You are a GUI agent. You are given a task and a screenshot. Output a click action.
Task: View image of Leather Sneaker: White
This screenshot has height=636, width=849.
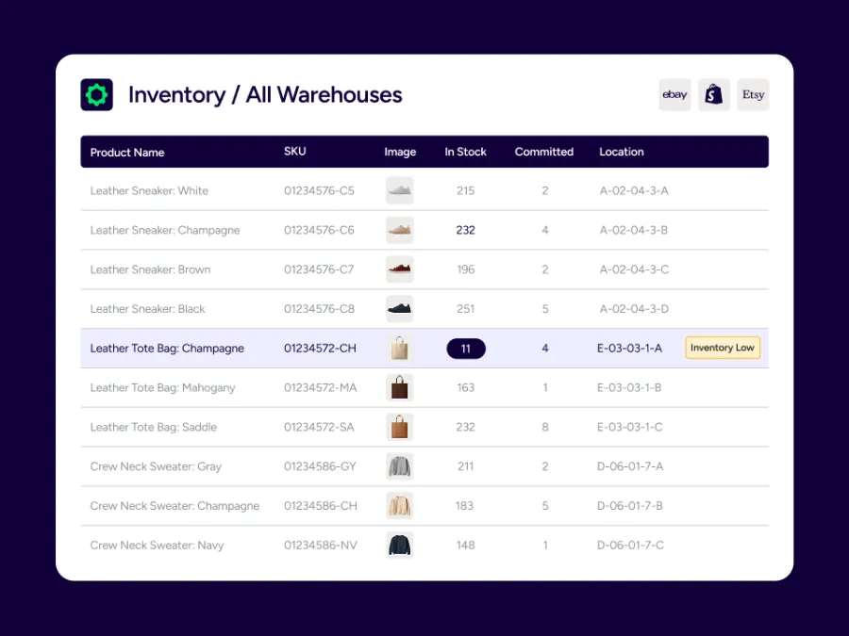(399, 190)
